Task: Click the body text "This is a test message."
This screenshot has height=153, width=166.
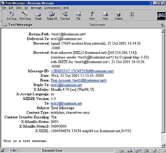Action: [x=25, y=141]
